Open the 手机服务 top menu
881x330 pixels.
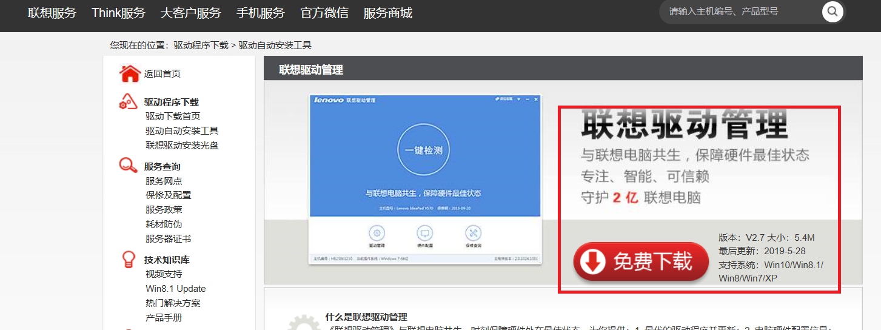point(261,13)
